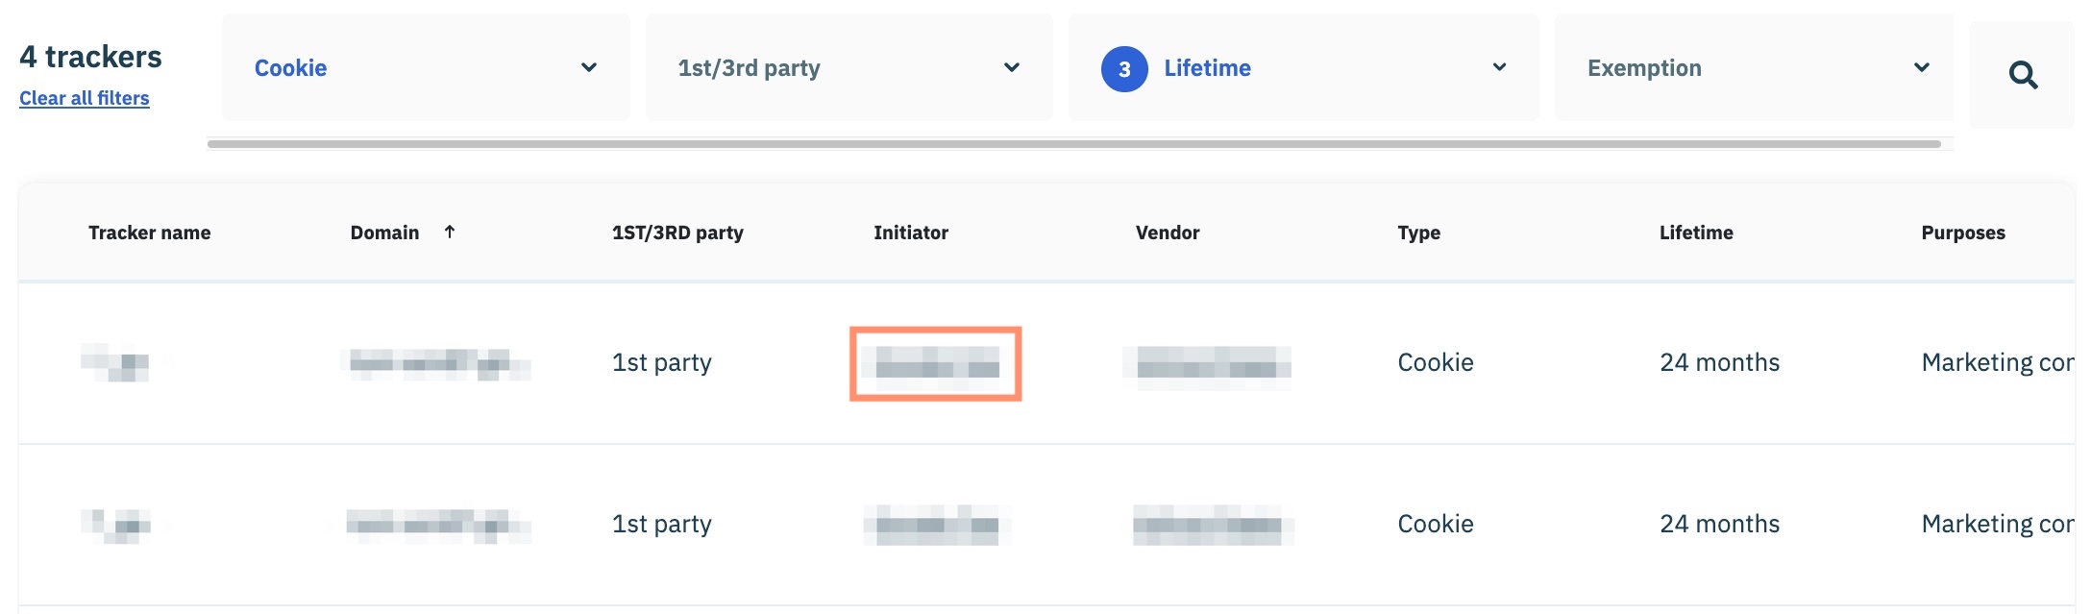Sort by the Tracker name column header
The height and width of the screenshot is (614, 2091).
(149, 233)
